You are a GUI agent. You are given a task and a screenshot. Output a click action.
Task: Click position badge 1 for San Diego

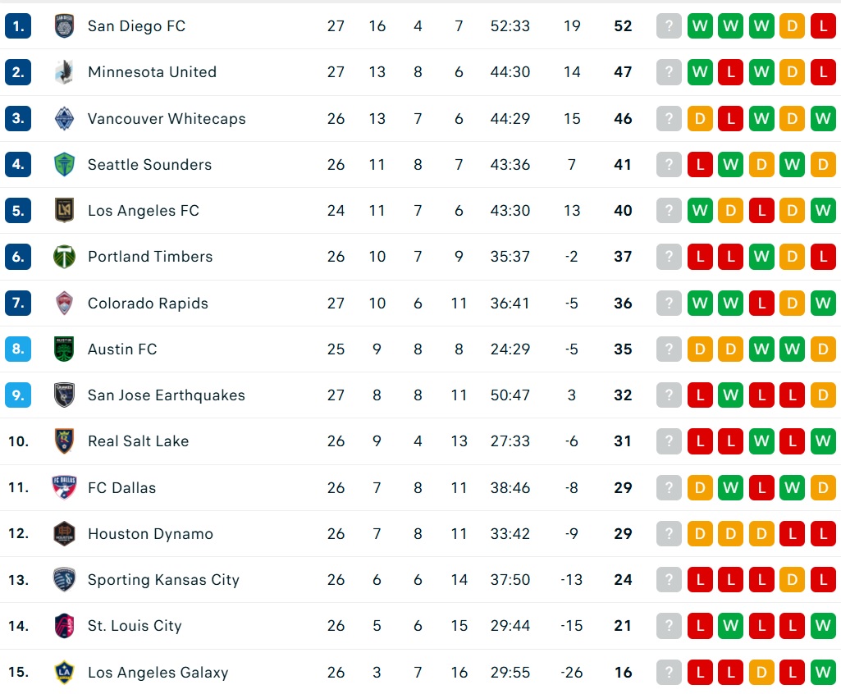[x=18, y=26]
